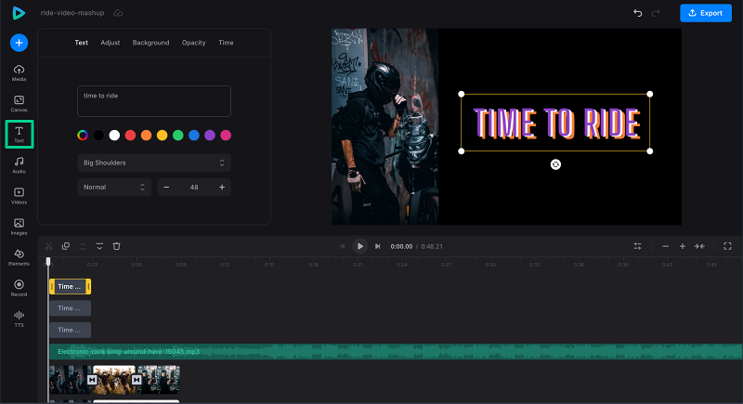Decrease font size with minus button
The image size is (743, 404).
166,187
